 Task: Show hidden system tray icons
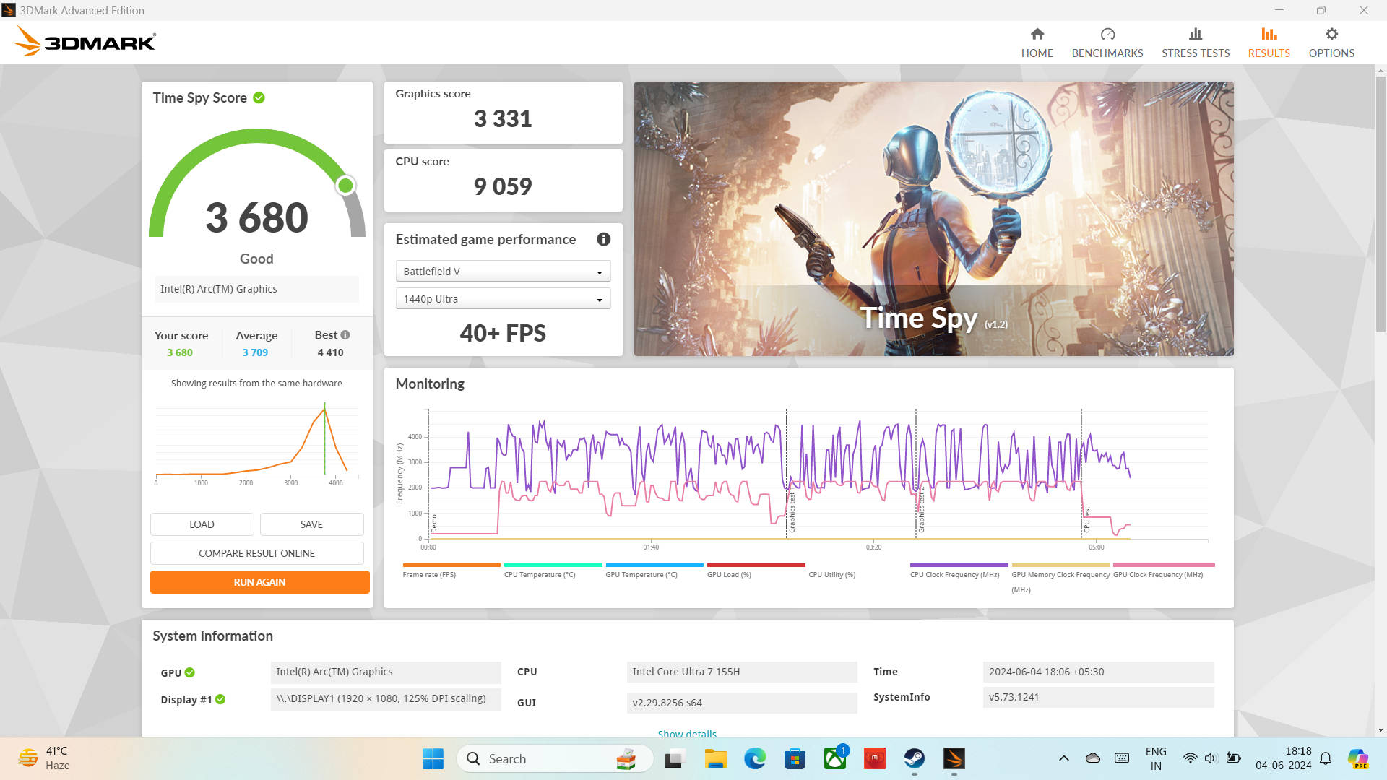click(1063, 758)
